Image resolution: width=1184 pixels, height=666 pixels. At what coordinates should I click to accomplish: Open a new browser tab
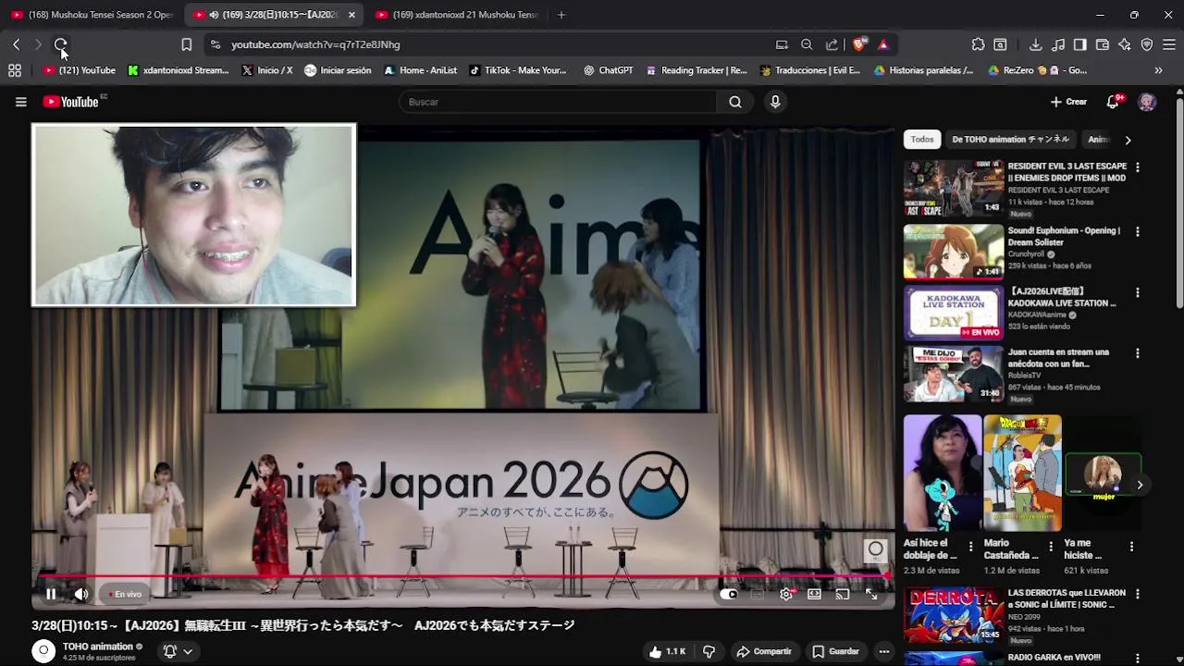[x=561, y=15]
